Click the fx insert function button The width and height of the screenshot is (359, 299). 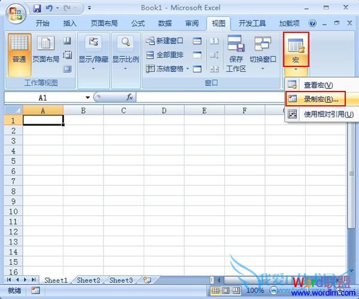tap(130, 97)
